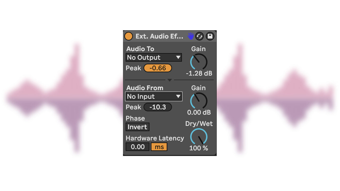Click the blue hand icon in title bar

[x=190, y=36]
